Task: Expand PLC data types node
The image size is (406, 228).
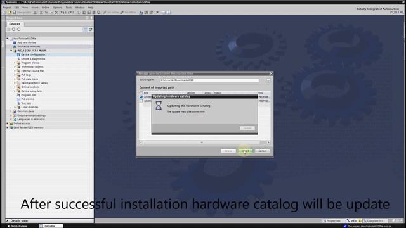Action: point(15,79)
